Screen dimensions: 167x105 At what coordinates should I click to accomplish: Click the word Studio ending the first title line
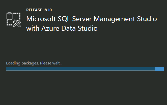pos(147,19)
